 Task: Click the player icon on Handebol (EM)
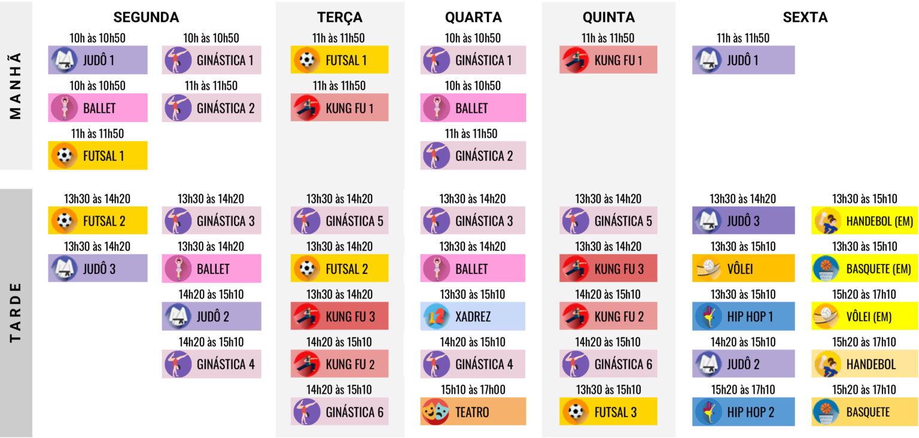click(x=826, y=221)
